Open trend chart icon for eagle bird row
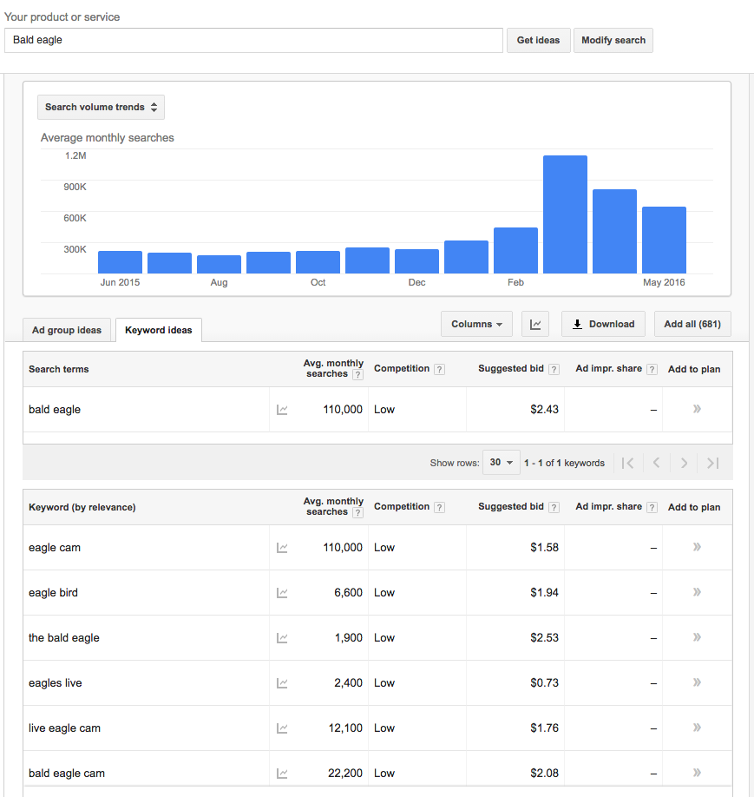Image resolution: width=754 pixels, height=797 pixels. 282,593
